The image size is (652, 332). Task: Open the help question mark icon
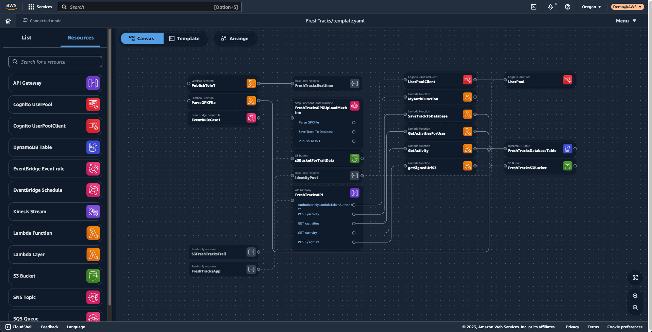[x=568, y=7]
